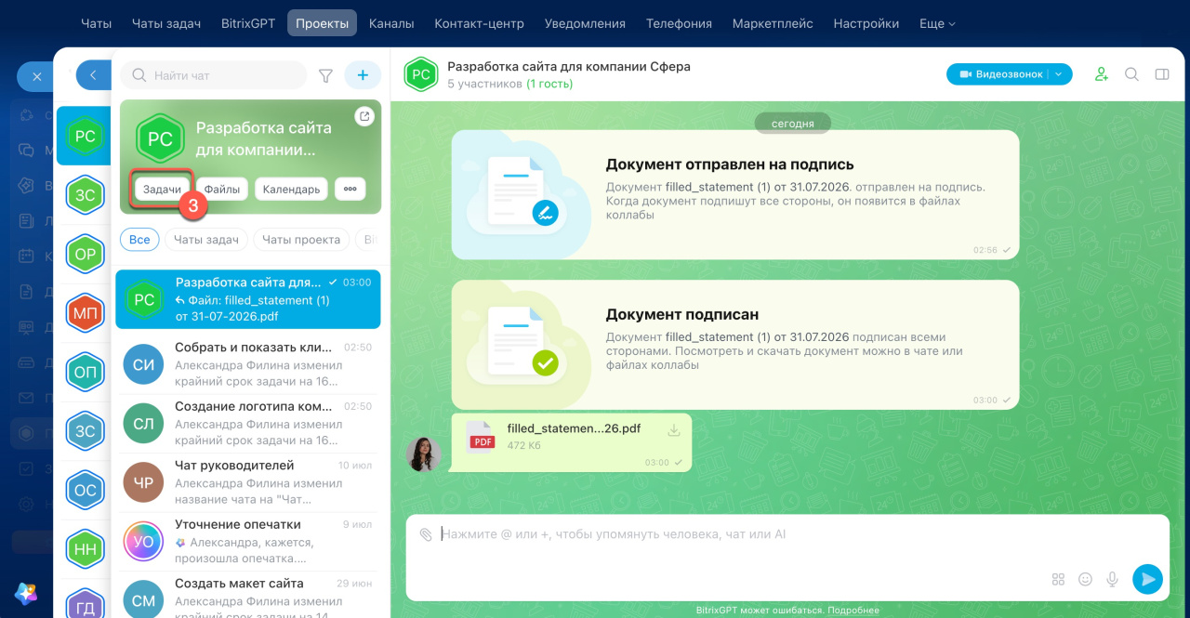Select the ОП project avatar in left column
Viewport: 1190px width, 618px height.
[x=85, y=372]
